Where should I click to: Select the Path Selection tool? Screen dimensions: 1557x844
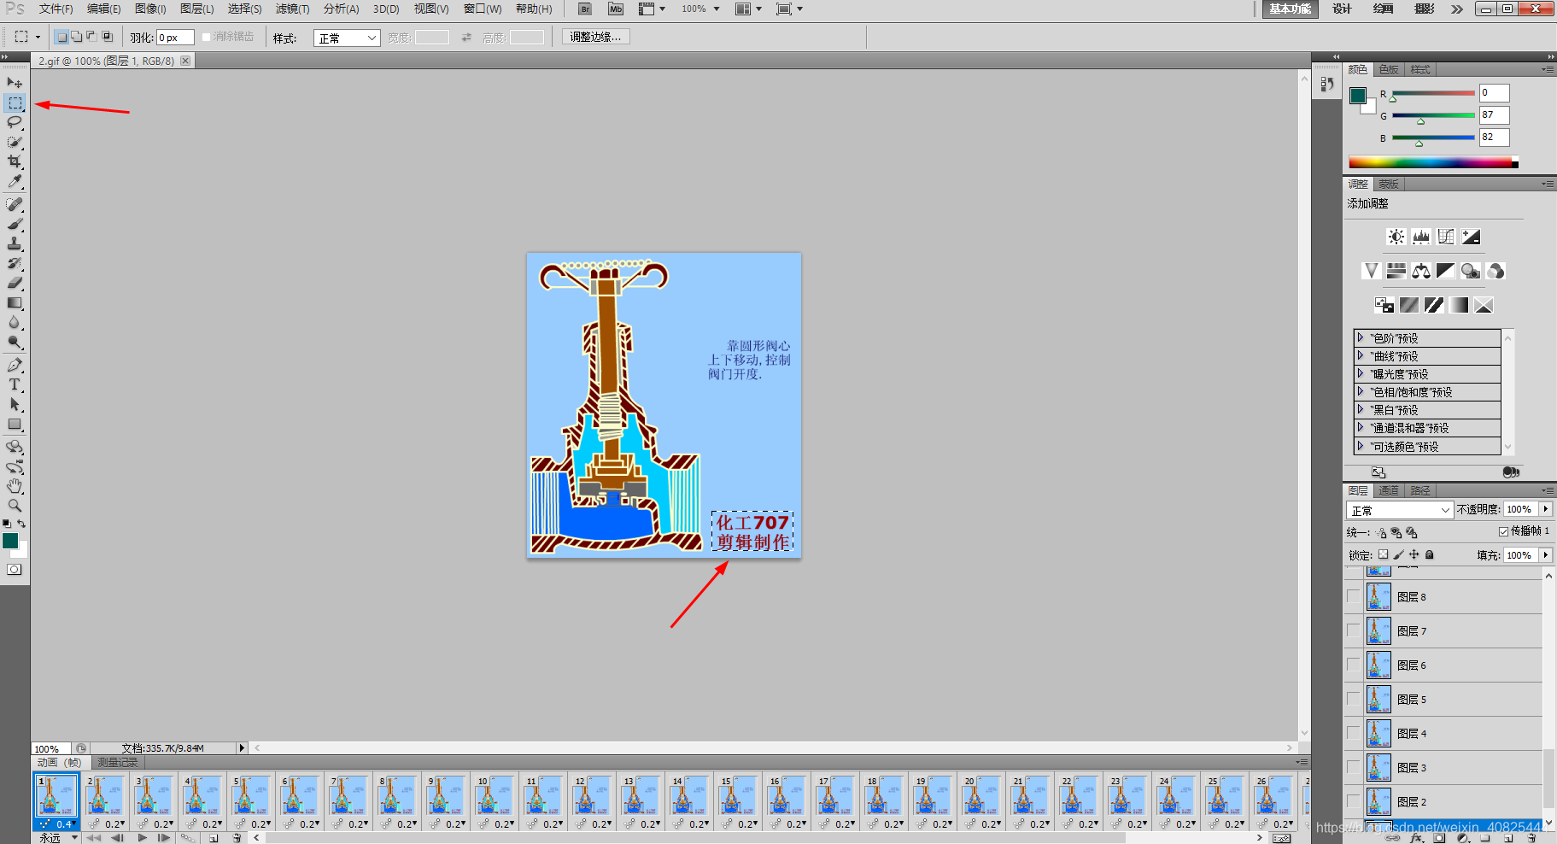click(x=15, y=404)
